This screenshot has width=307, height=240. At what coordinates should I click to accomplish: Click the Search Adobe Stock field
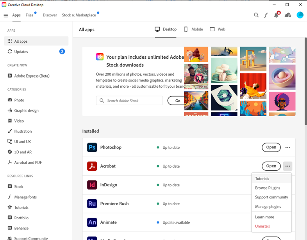pos(129,101)
